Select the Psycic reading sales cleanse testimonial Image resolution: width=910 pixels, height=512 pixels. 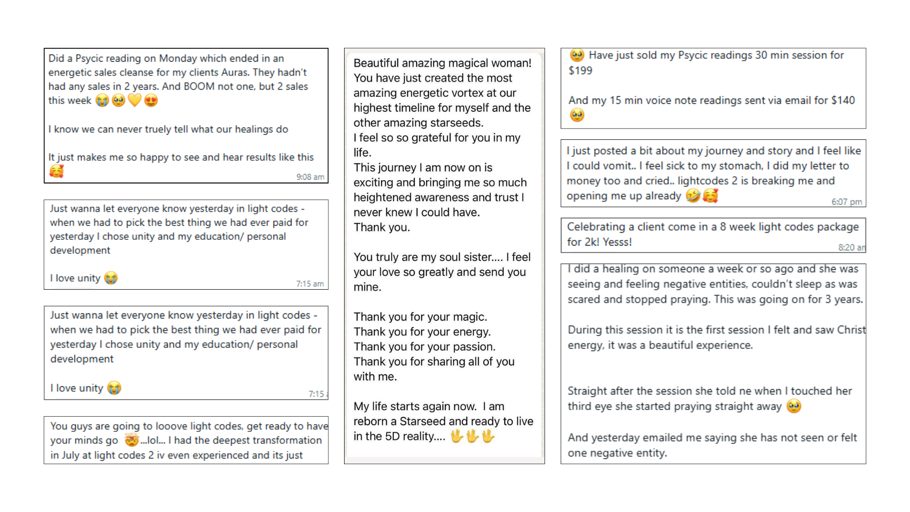(x=186, y=116)
